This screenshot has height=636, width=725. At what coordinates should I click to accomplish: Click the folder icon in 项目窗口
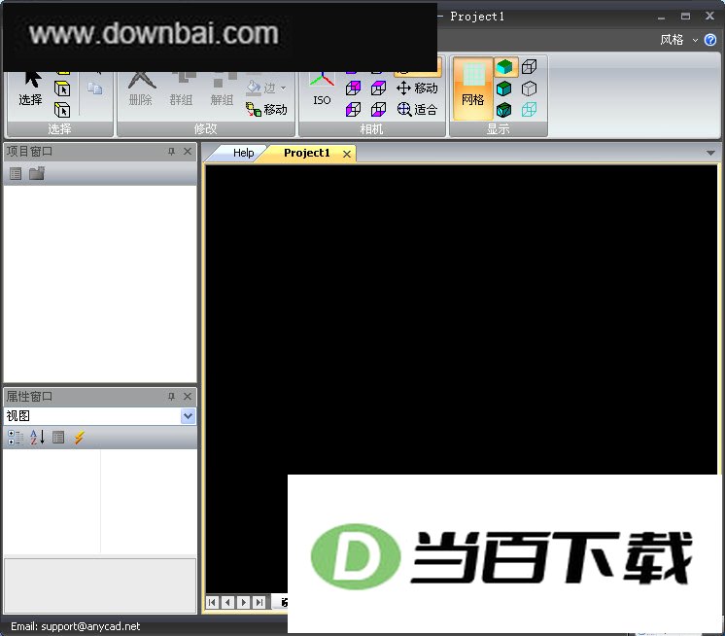pos(37,174)
